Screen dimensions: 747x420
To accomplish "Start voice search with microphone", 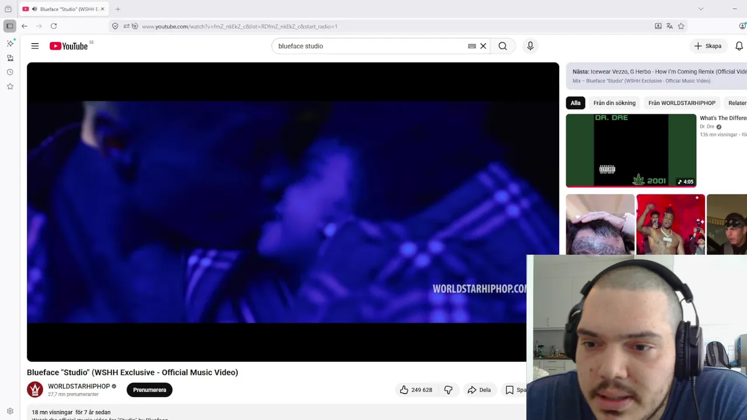I will (530, 46).
